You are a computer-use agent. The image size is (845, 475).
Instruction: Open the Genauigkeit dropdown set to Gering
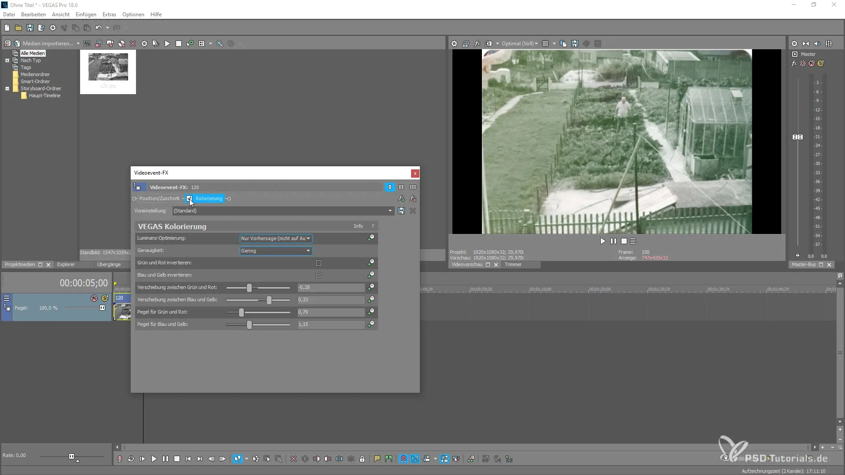coord(276,251)
